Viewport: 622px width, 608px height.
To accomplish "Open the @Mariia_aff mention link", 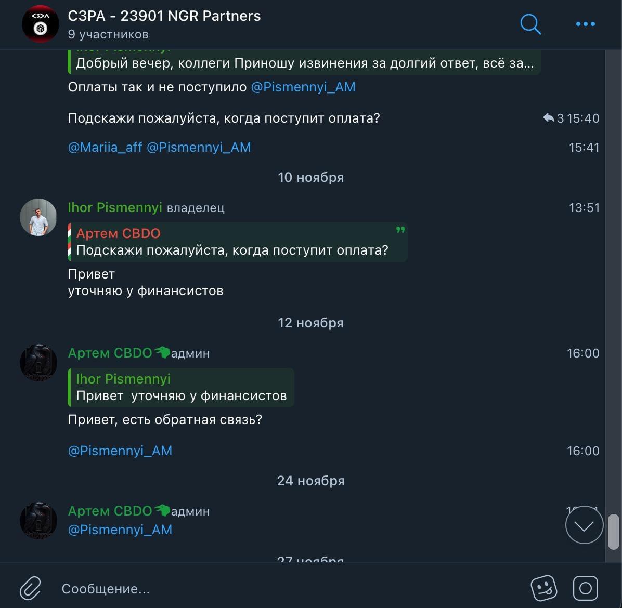I will pos(105,148).
